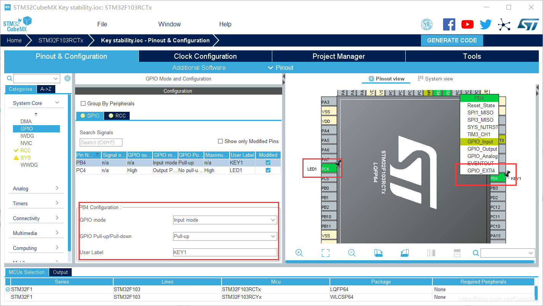Click the pushpin on pin PC4

(x=338, y=164)
